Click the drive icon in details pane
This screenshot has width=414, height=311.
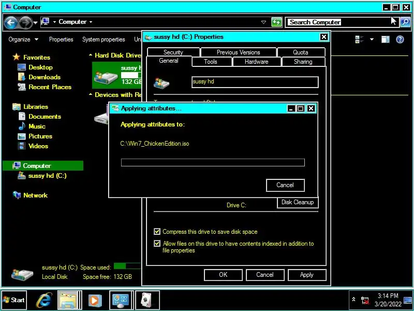(22, 274)
